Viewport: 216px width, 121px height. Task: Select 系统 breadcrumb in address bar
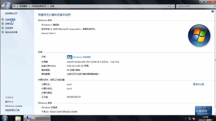point(52,6)
